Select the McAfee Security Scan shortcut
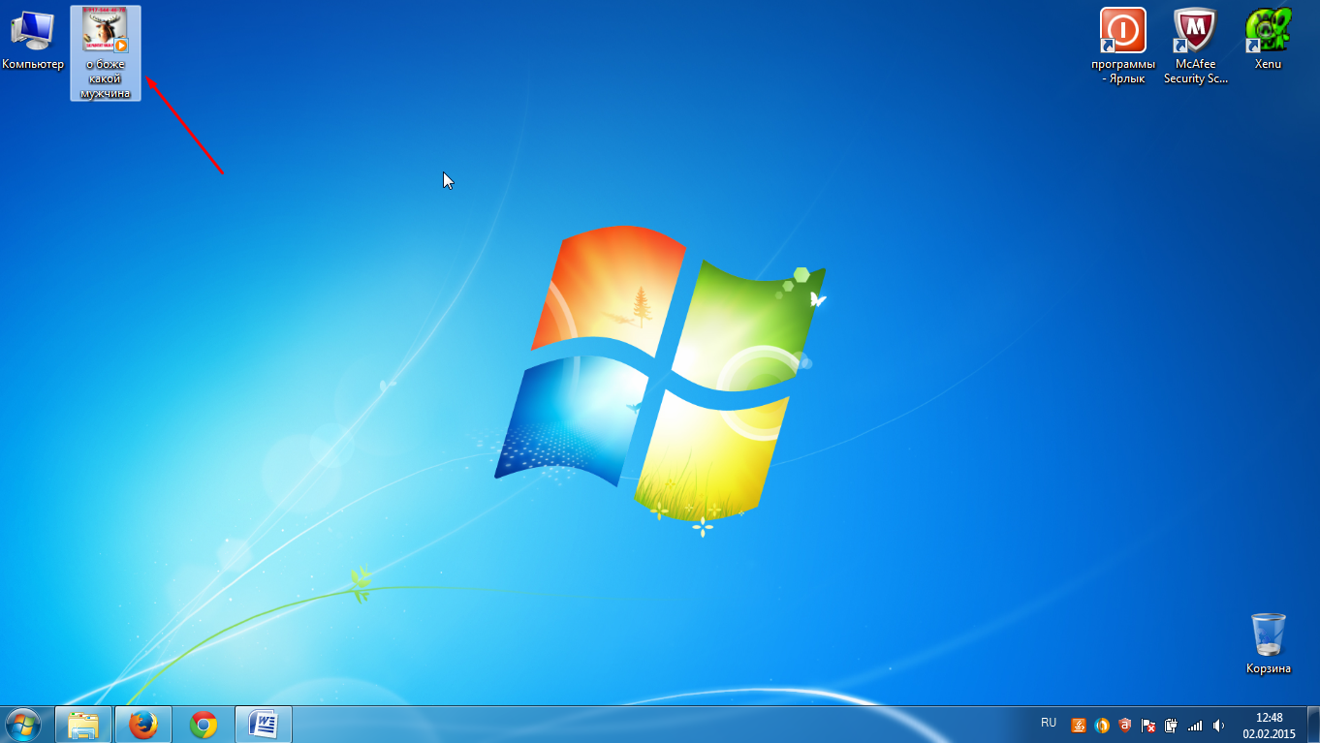 pyautogui.click(x=1196, y=46)
